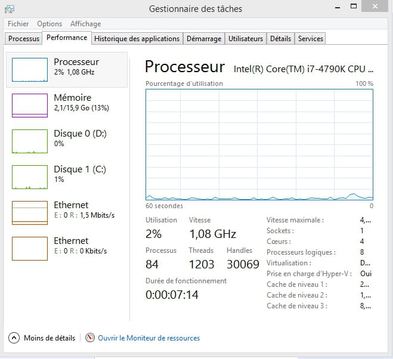Select the second Ethernet graph at 0 Kbits/s
The height and width of the screenshot is (359, 393).
pyautogui.click(x=29, y=249)
